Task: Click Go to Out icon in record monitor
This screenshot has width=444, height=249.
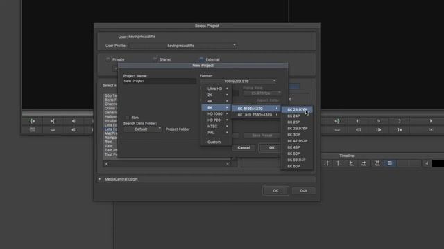Action: click(x=400, y=130)
